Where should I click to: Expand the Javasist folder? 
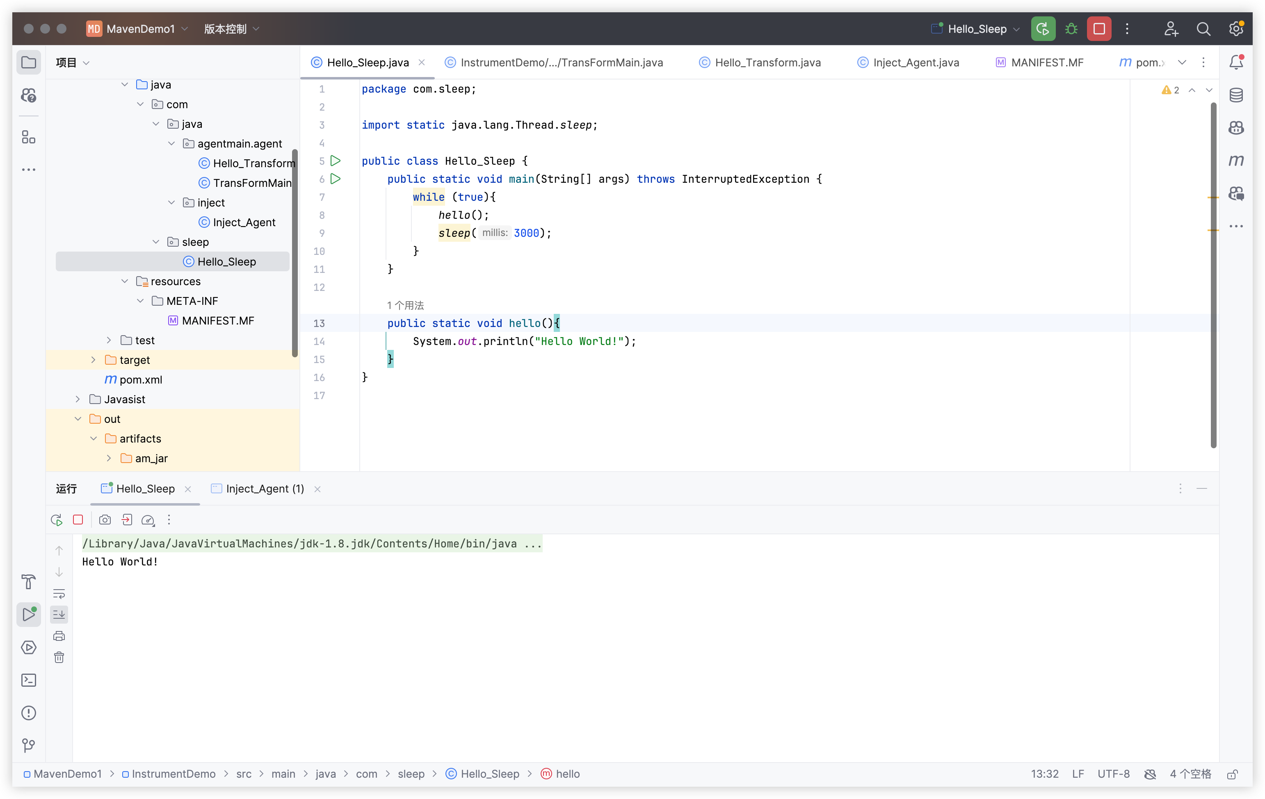(78, 399)
